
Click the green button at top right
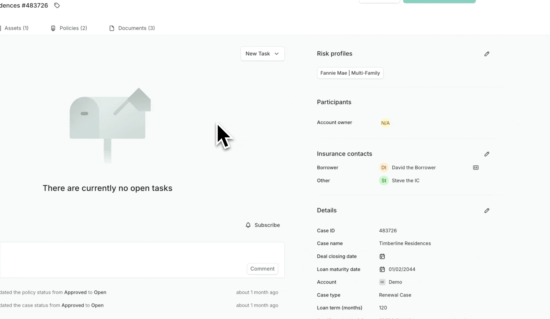click(x=439, y=1)
